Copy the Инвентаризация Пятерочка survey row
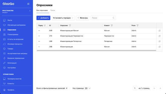Image resolution: width=166 pixels, height=94 pixels. (x=159, y=41)
